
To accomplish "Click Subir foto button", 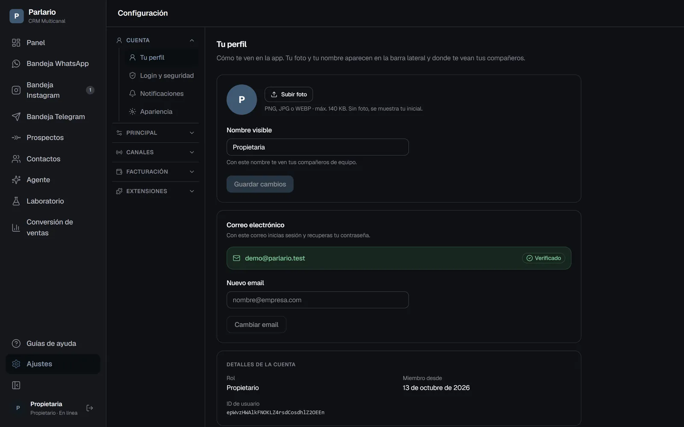I will (289, 94).
